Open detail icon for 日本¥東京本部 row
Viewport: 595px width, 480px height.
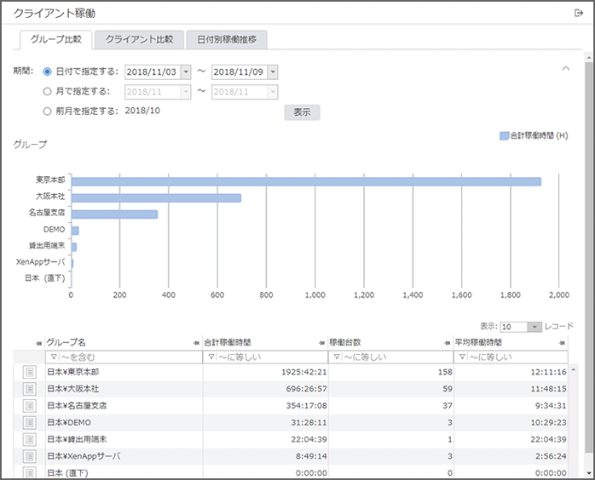(29, 372)
